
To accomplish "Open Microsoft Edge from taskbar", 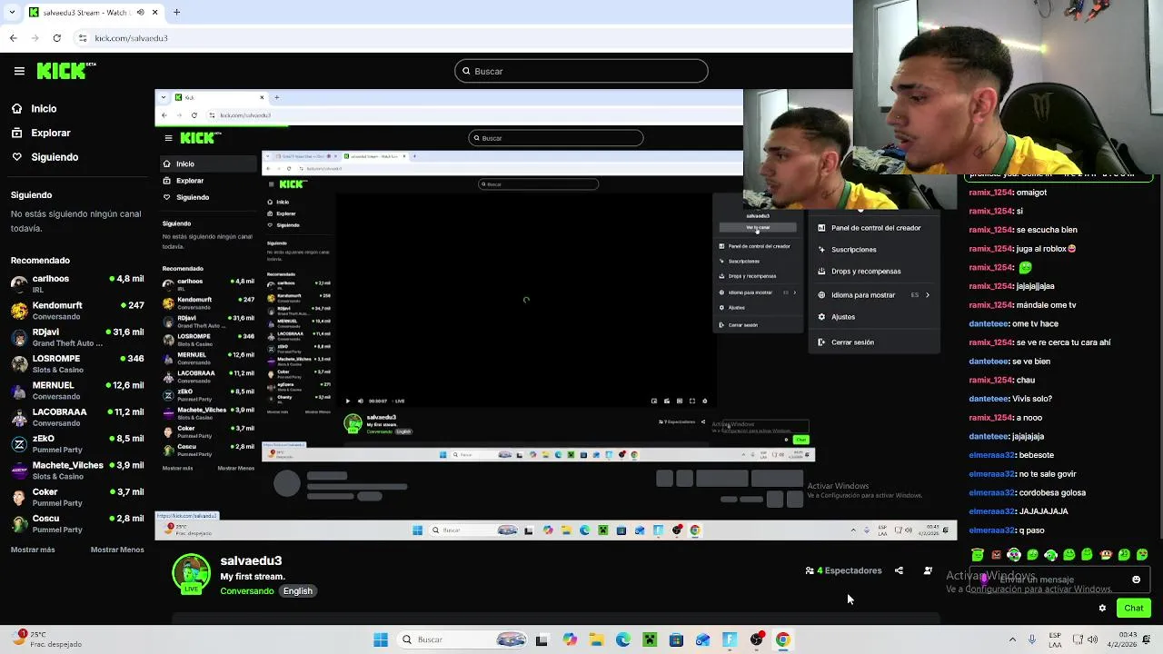I will [x=622, y=639].
